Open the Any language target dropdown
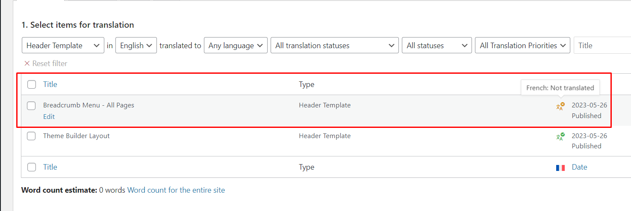This screenshot has height=211, width=631. pyautogui.click(x=236, y=46)
